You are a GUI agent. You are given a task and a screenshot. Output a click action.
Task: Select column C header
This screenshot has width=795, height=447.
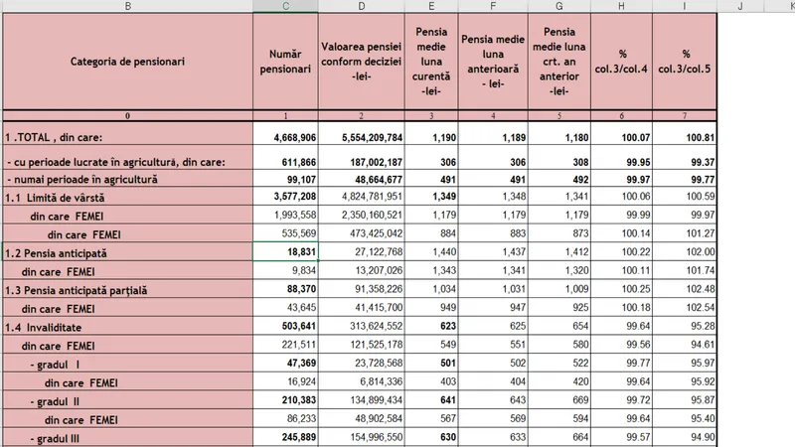(x=285, y=6)
